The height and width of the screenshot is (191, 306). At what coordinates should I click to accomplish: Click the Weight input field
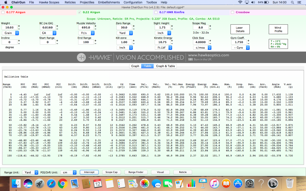tap(9, 28)
